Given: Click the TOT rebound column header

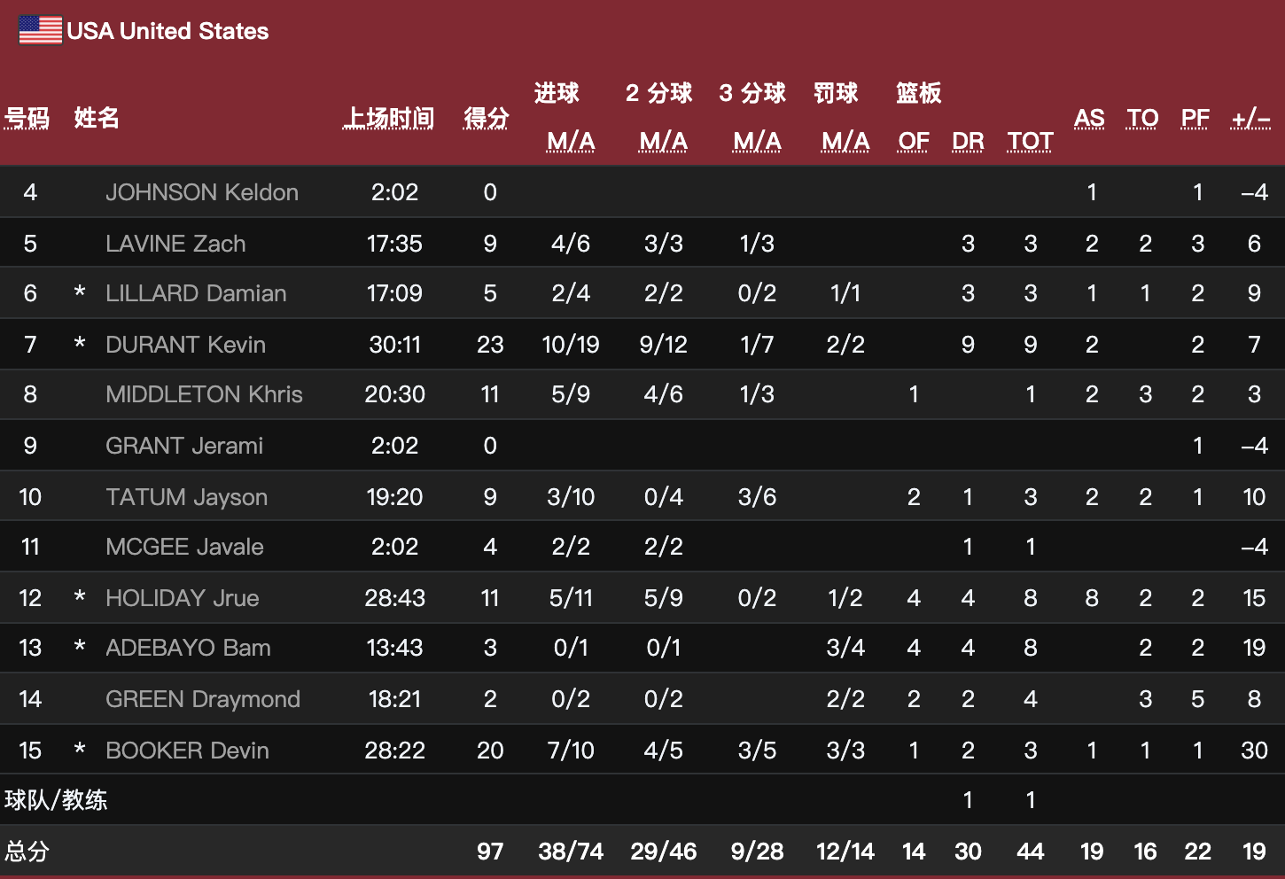Looking at the screenshot, I should pos(1030,142).
